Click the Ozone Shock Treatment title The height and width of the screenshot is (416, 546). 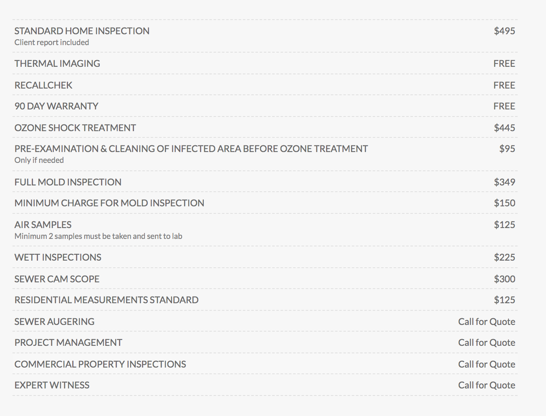point(75,128)
